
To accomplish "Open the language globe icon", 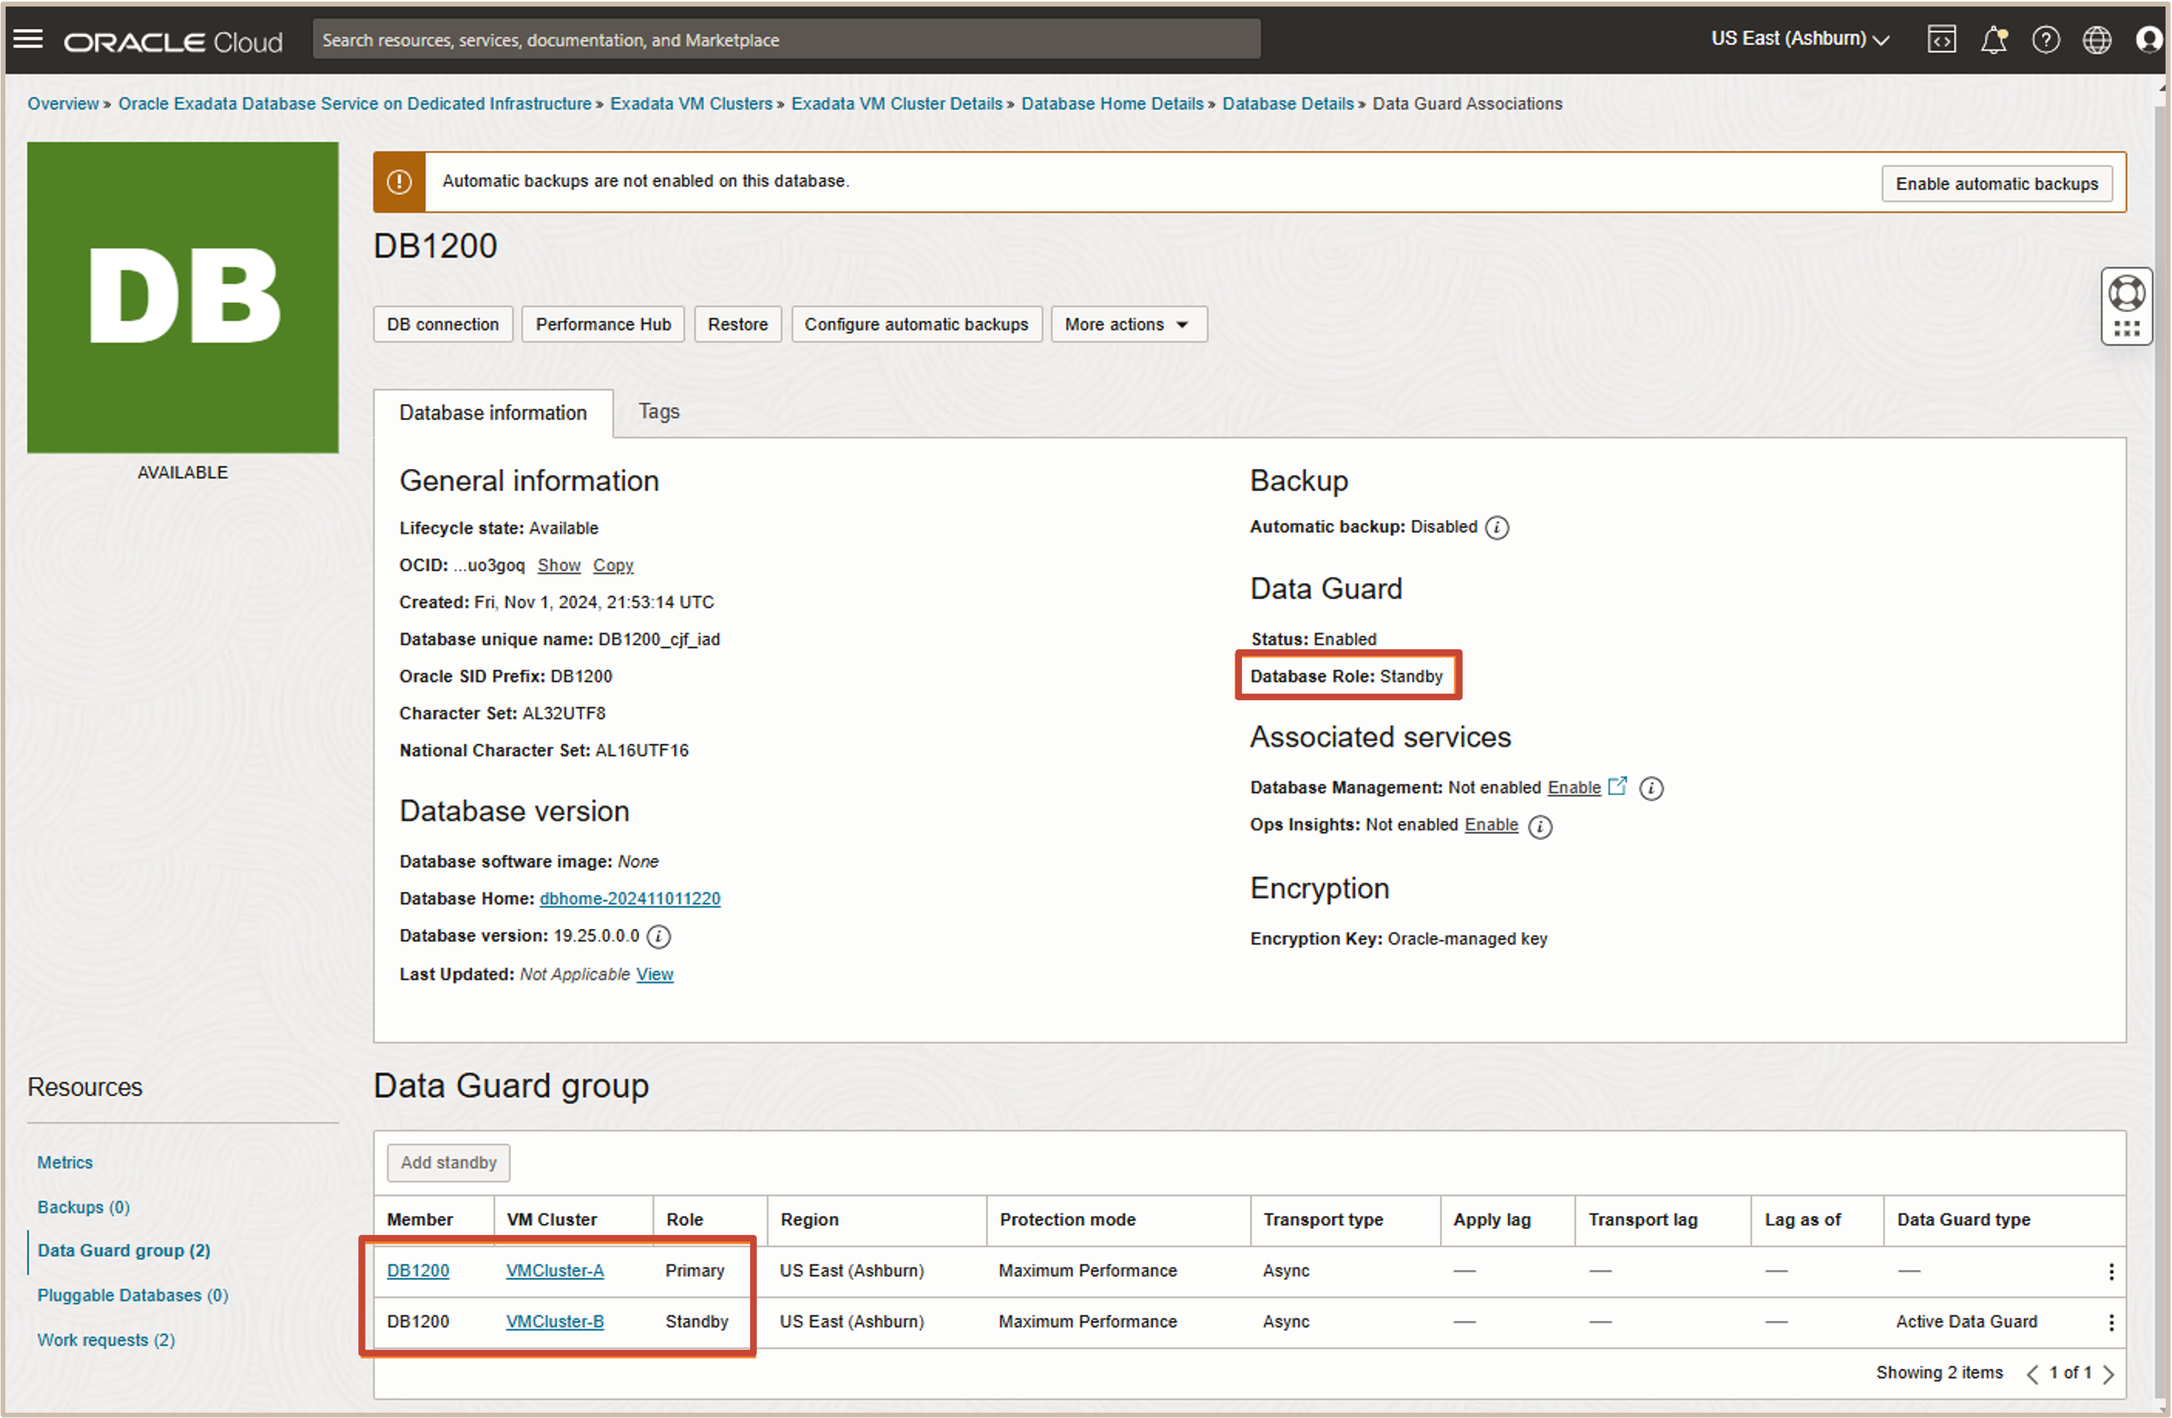I will click(x=2096, y=39).
